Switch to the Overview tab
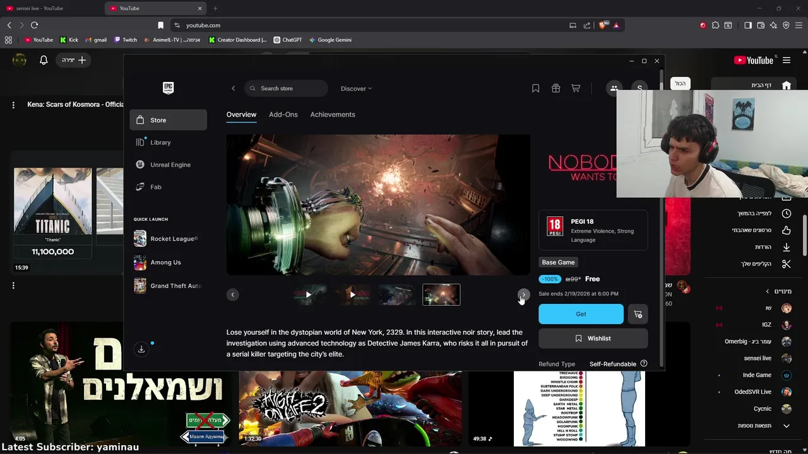This screenshot has height=454, width=808. [x=241, y=115]
